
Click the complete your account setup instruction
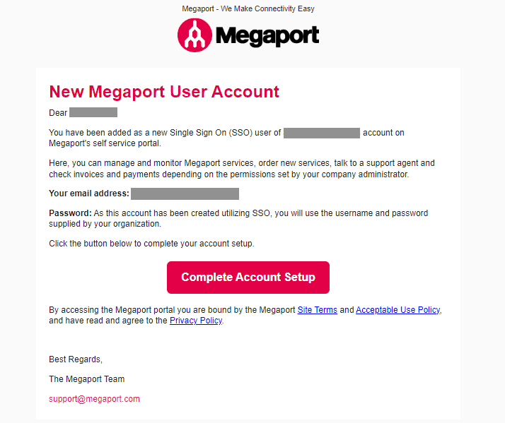(151, 244)
